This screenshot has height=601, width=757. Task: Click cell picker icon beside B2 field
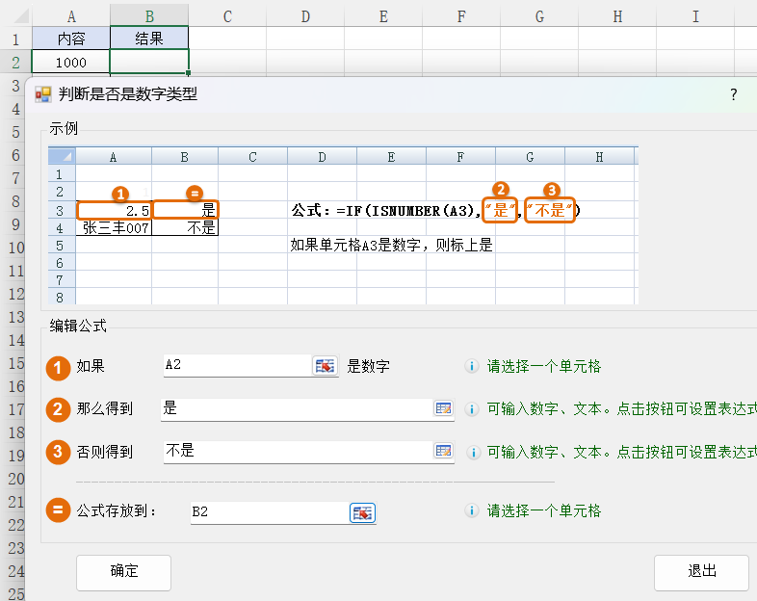click(362, 512)
